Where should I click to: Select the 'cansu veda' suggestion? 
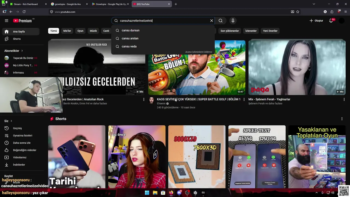163,46
